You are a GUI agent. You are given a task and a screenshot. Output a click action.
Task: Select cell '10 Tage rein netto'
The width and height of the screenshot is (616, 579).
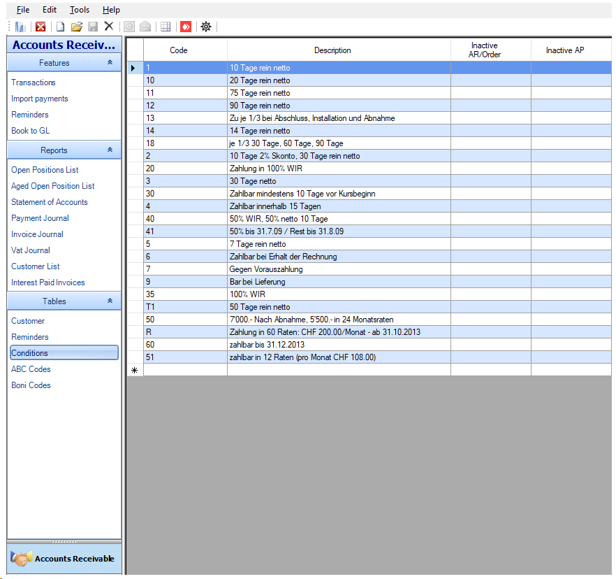[339, 68]
